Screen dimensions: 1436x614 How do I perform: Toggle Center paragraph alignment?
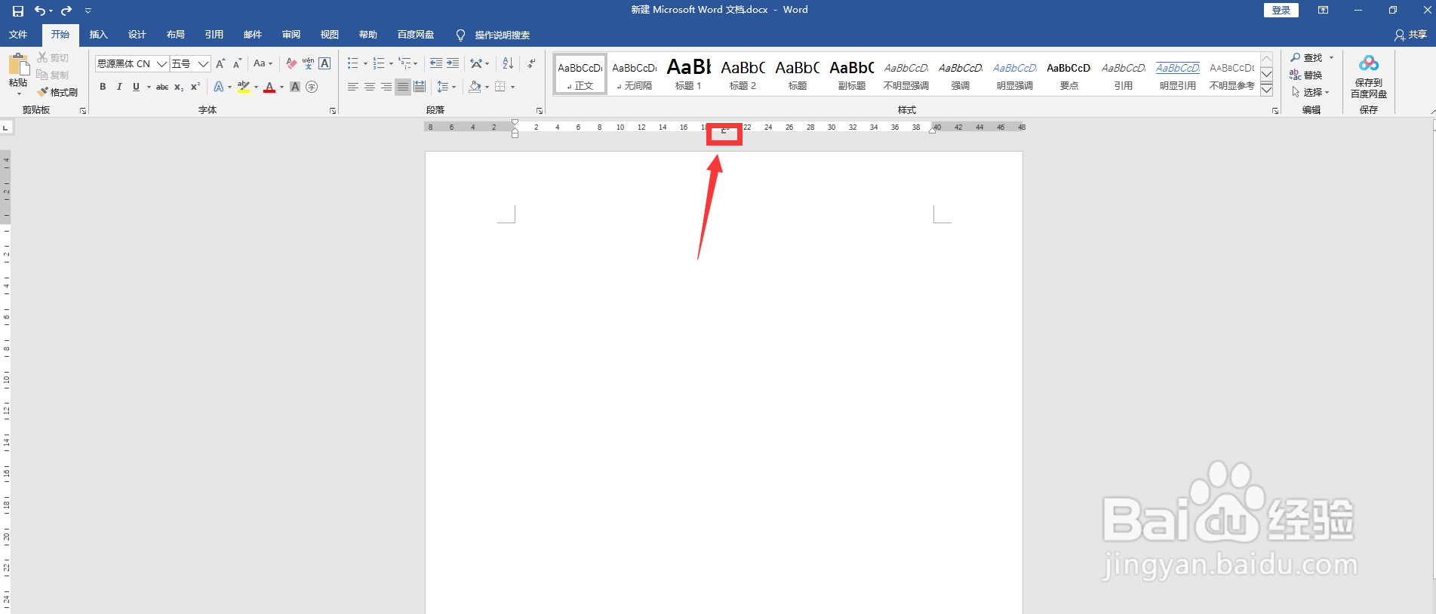tap(370, 87)
